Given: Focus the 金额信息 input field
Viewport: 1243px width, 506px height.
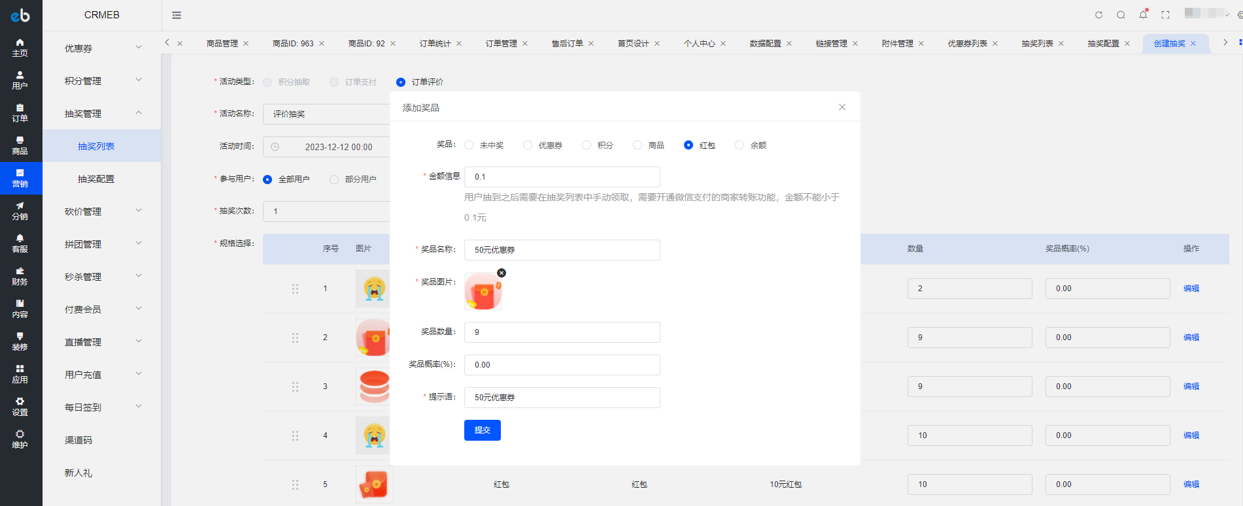Looking at the screenshot, I should tap(562, 177).
